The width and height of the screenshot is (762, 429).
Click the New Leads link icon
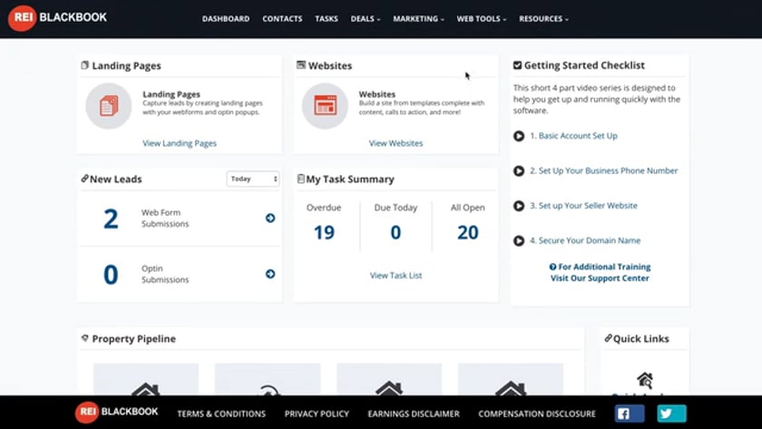[84, 179]
